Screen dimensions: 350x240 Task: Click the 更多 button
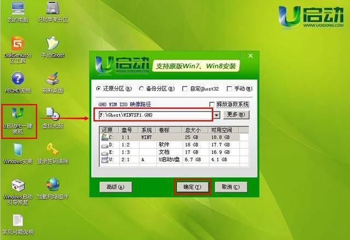(236, 115)
